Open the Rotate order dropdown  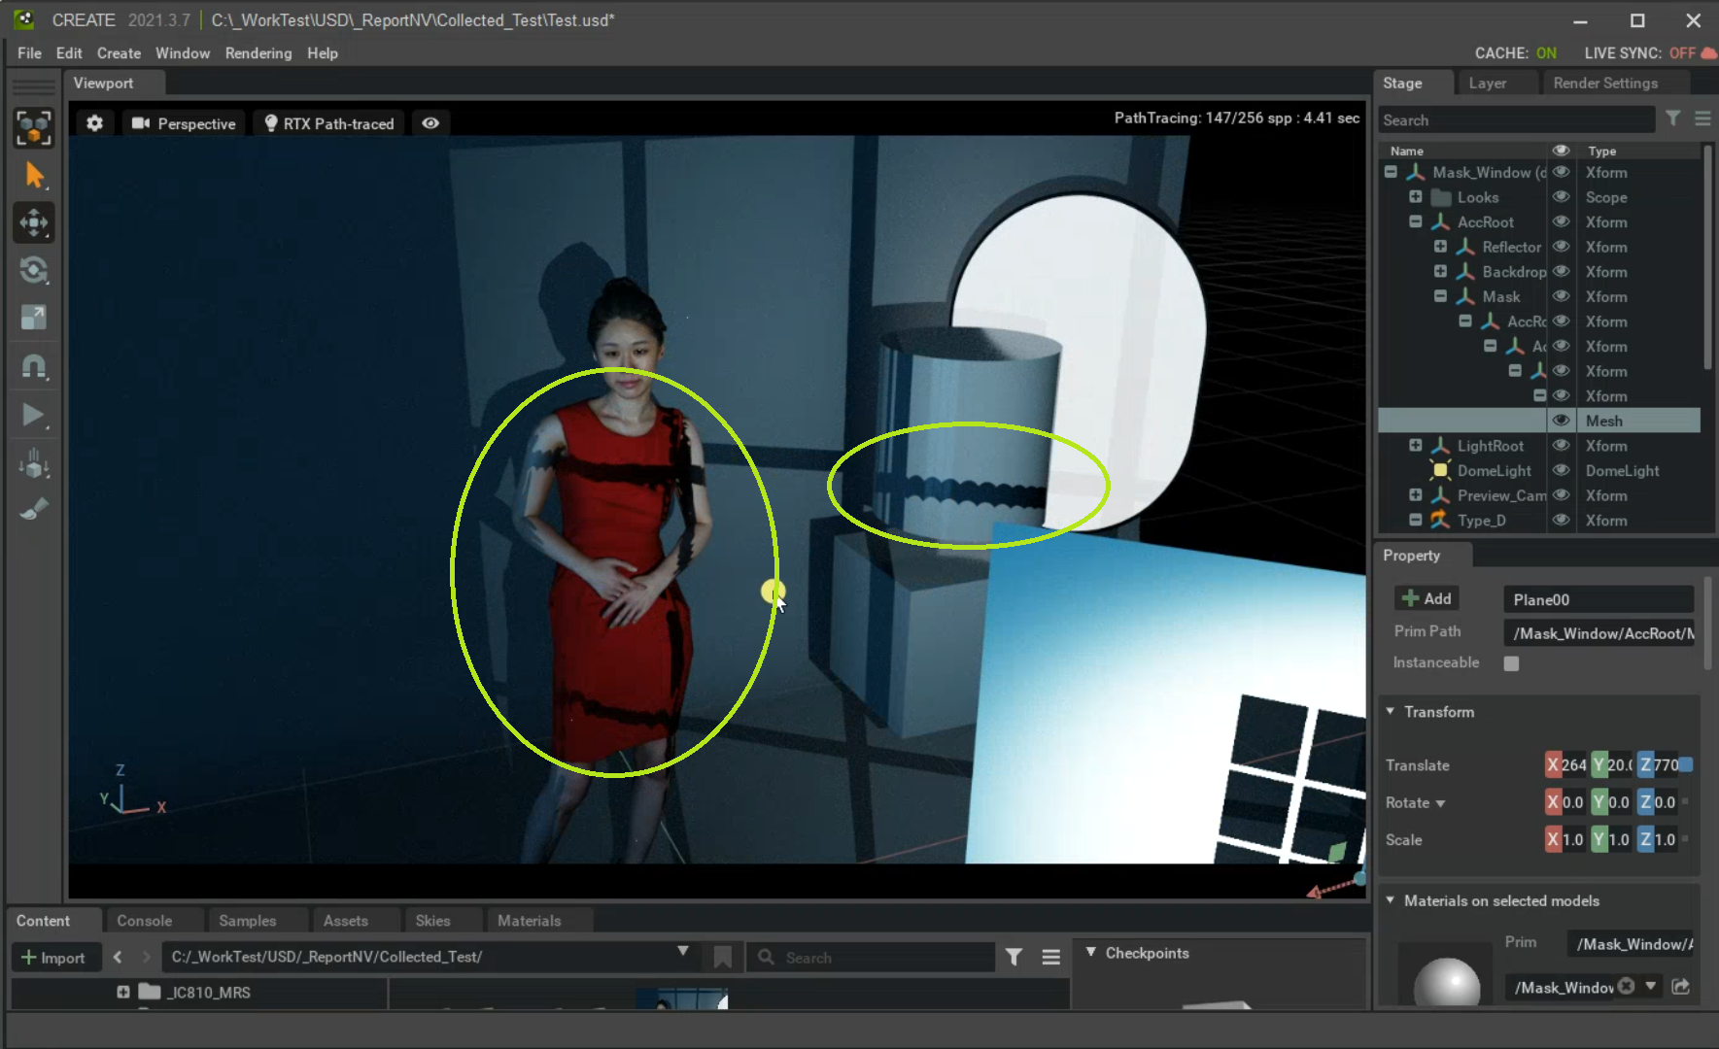tap(1440, 803)
